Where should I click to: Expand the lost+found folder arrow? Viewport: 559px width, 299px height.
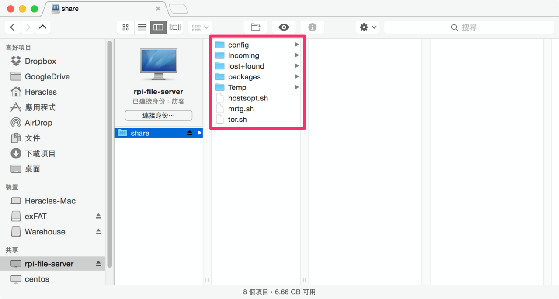297,66
